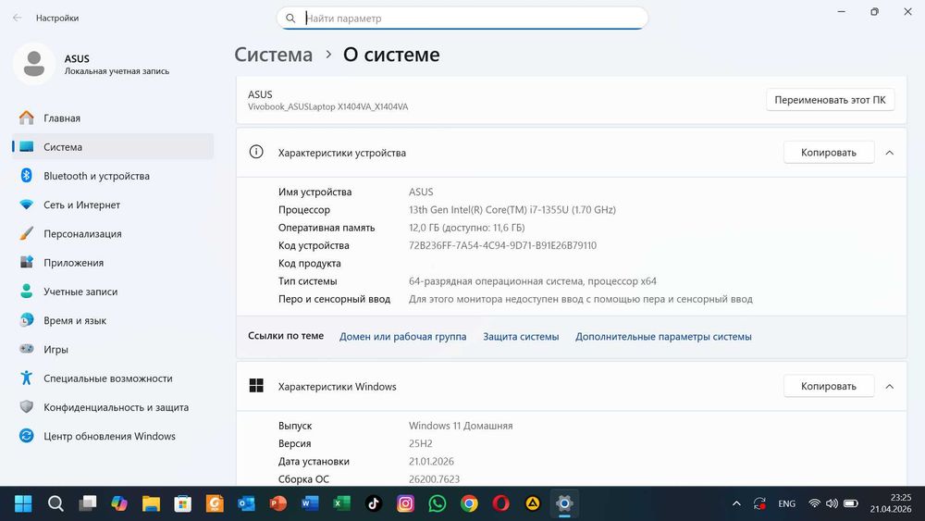Copy Windows specifications with Копировать
925x521 pixels.
[828, 386]
